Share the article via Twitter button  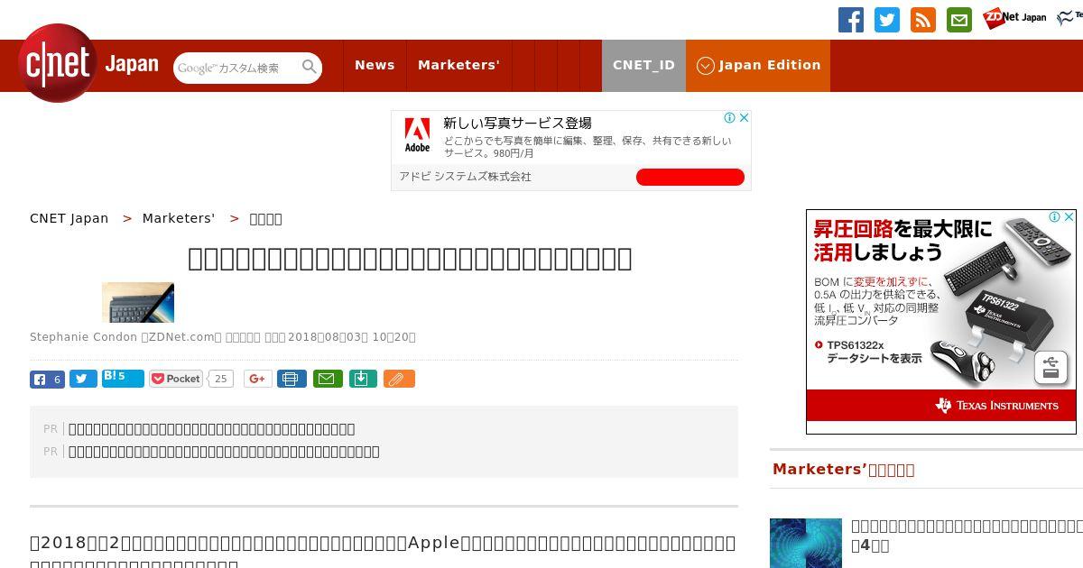pos(83,380)
